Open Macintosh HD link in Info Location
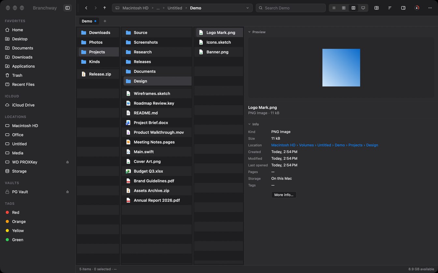 tap(283, 145)
